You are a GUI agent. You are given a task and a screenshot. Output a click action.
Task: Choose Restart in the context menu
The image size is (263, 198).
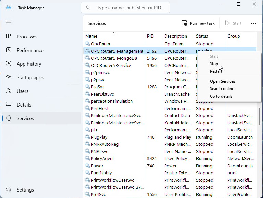pyautogui.click(x=216, y=71)
